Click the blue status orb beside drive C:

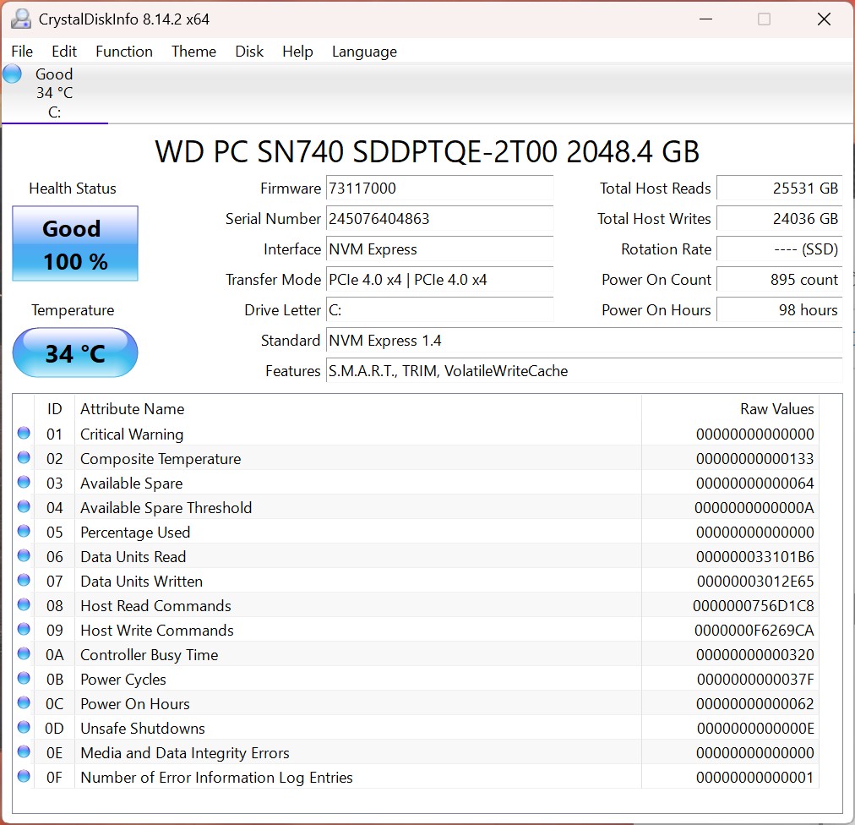click(x=12, y=74)
